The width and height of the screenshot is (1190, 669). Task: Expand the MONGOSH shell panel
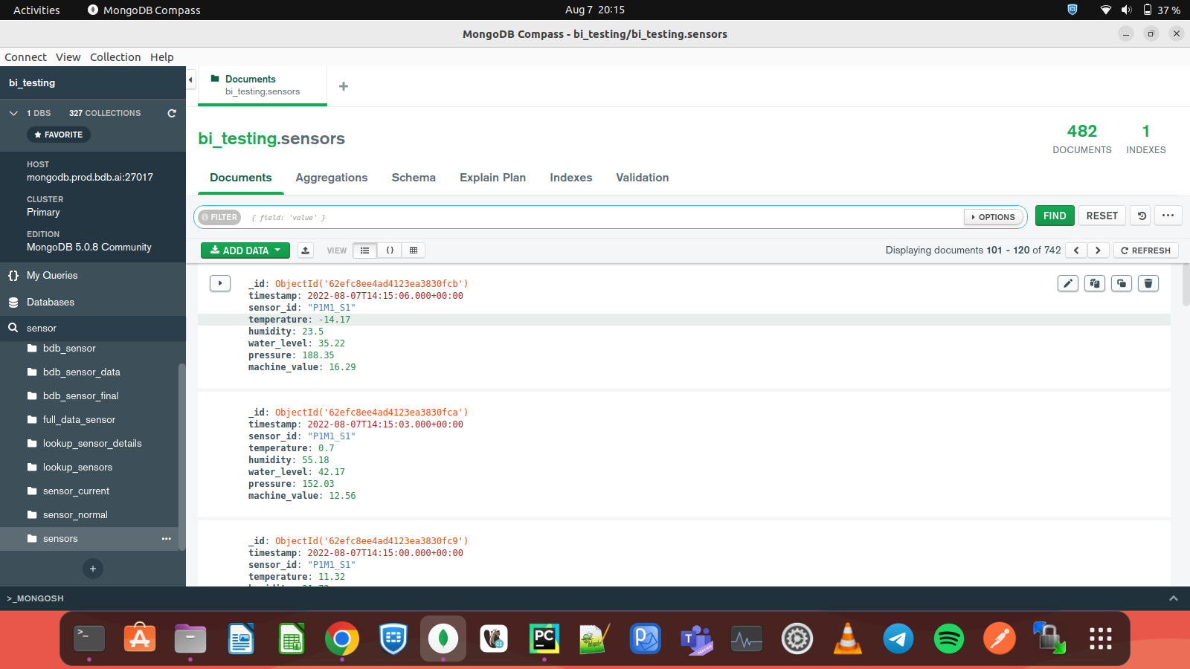[1173, 598]
